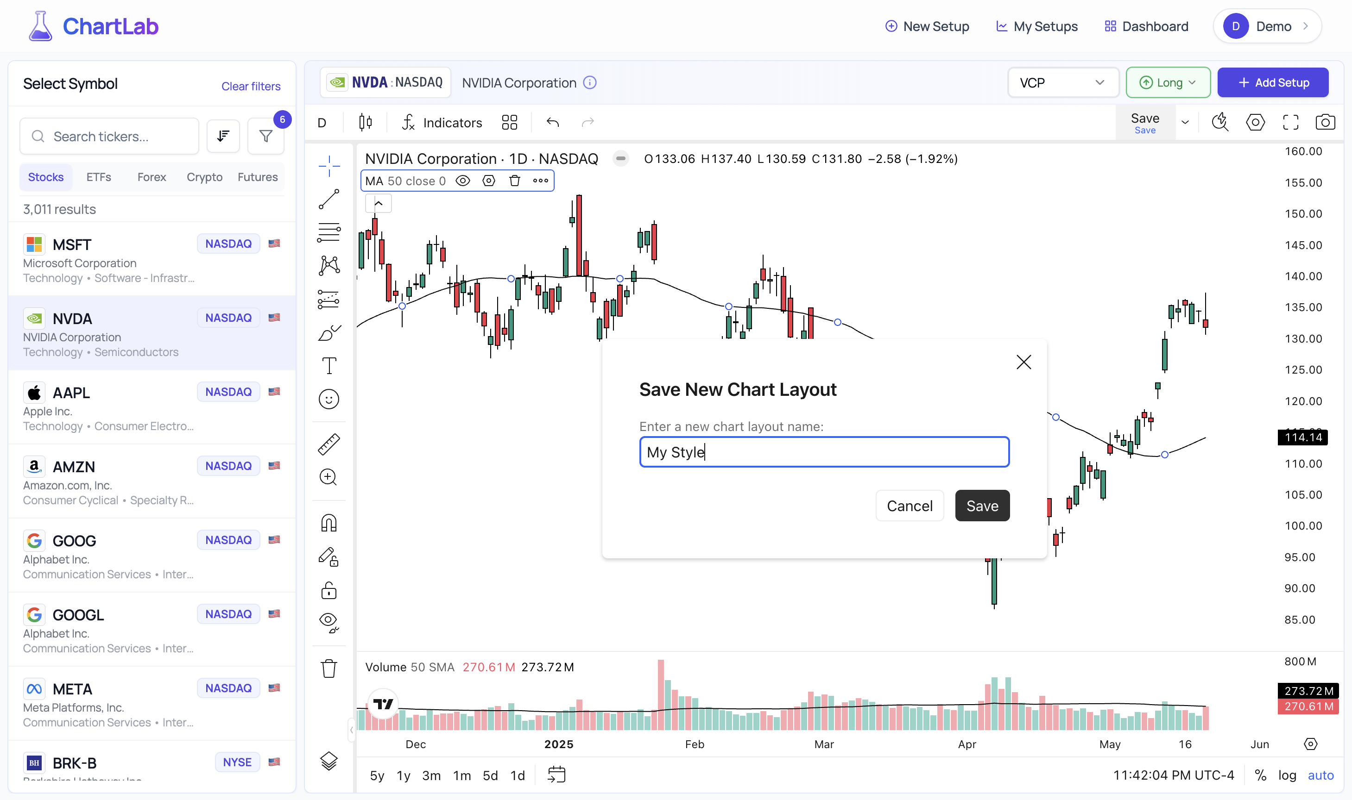This screenshot has width=1352, height=800.
Task: Select the brush drawing tool
Action: (x=329, y=332)
